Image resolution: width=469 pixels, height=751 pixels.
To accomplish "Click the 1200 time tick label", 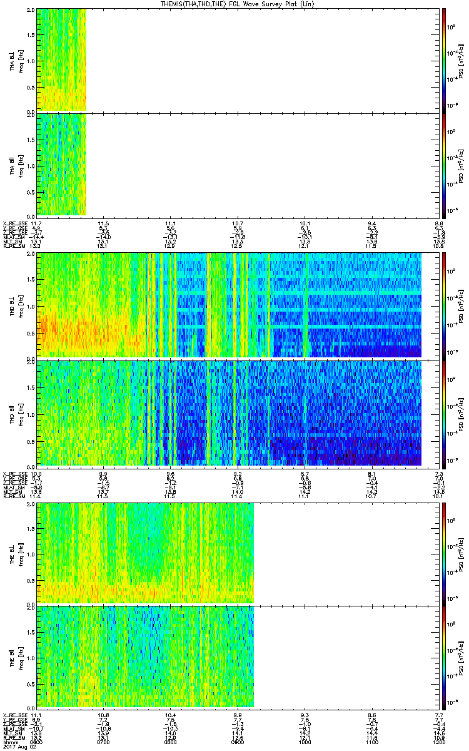I will 438,742.
